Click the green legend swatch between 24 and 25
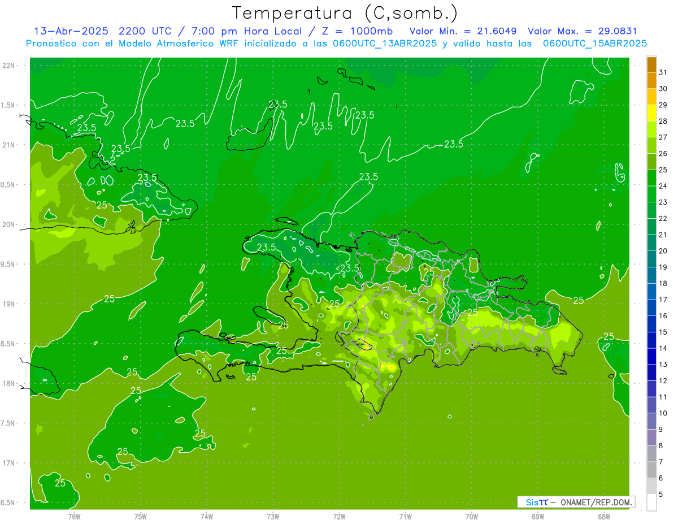678x524 pixels. 651,177
